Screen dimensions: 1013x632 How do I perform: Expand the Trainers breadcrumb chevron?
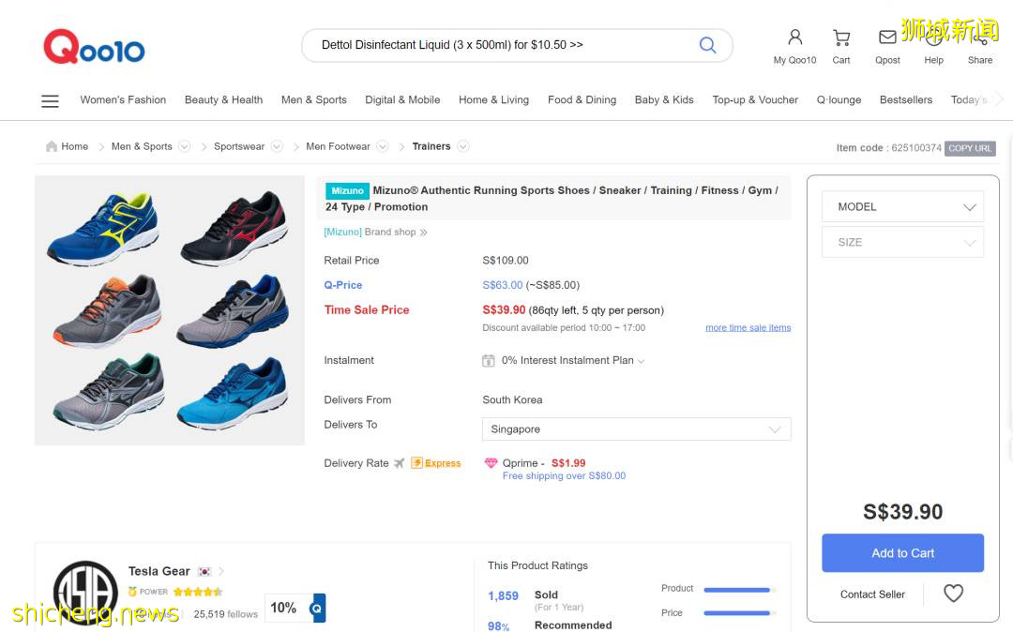coord(463,146)
